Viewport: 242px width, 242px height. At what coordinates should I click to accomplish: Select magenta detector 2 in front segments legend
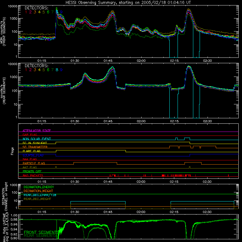pyautogui.click(x=31, y=12)
